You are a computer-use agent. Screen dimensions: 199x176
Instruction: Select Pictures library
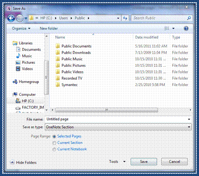click(25, 62)
